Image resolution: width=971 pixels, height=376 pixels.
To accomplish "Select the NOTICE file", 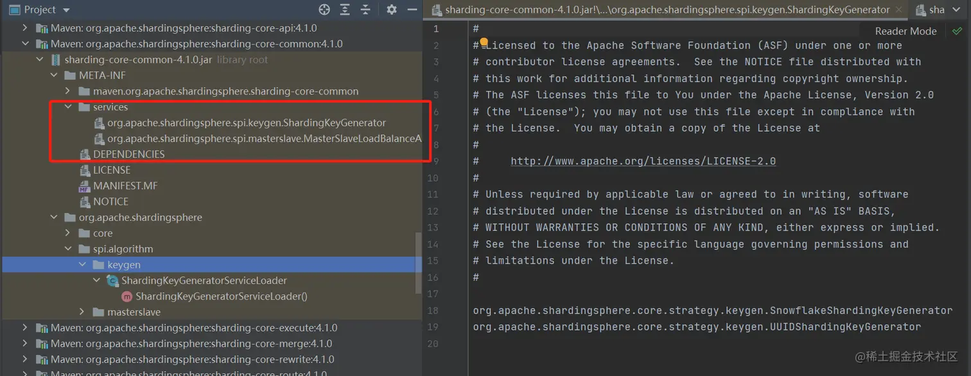I will click(110, 201).
